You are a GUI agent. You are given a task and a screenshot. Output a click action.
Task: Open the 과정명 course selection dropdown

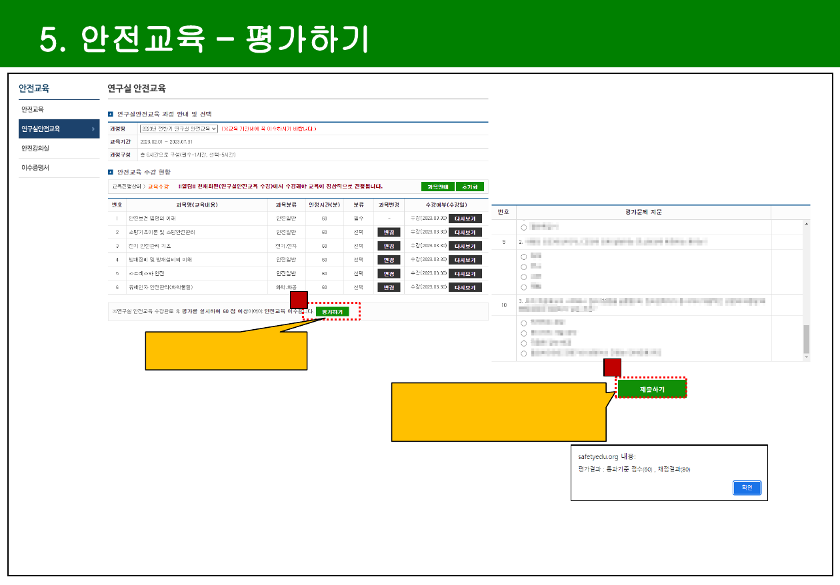coord(179,129)
